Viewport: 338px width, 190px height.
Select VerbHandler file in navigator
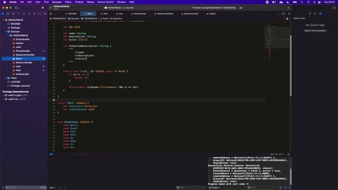click(22, 74)
